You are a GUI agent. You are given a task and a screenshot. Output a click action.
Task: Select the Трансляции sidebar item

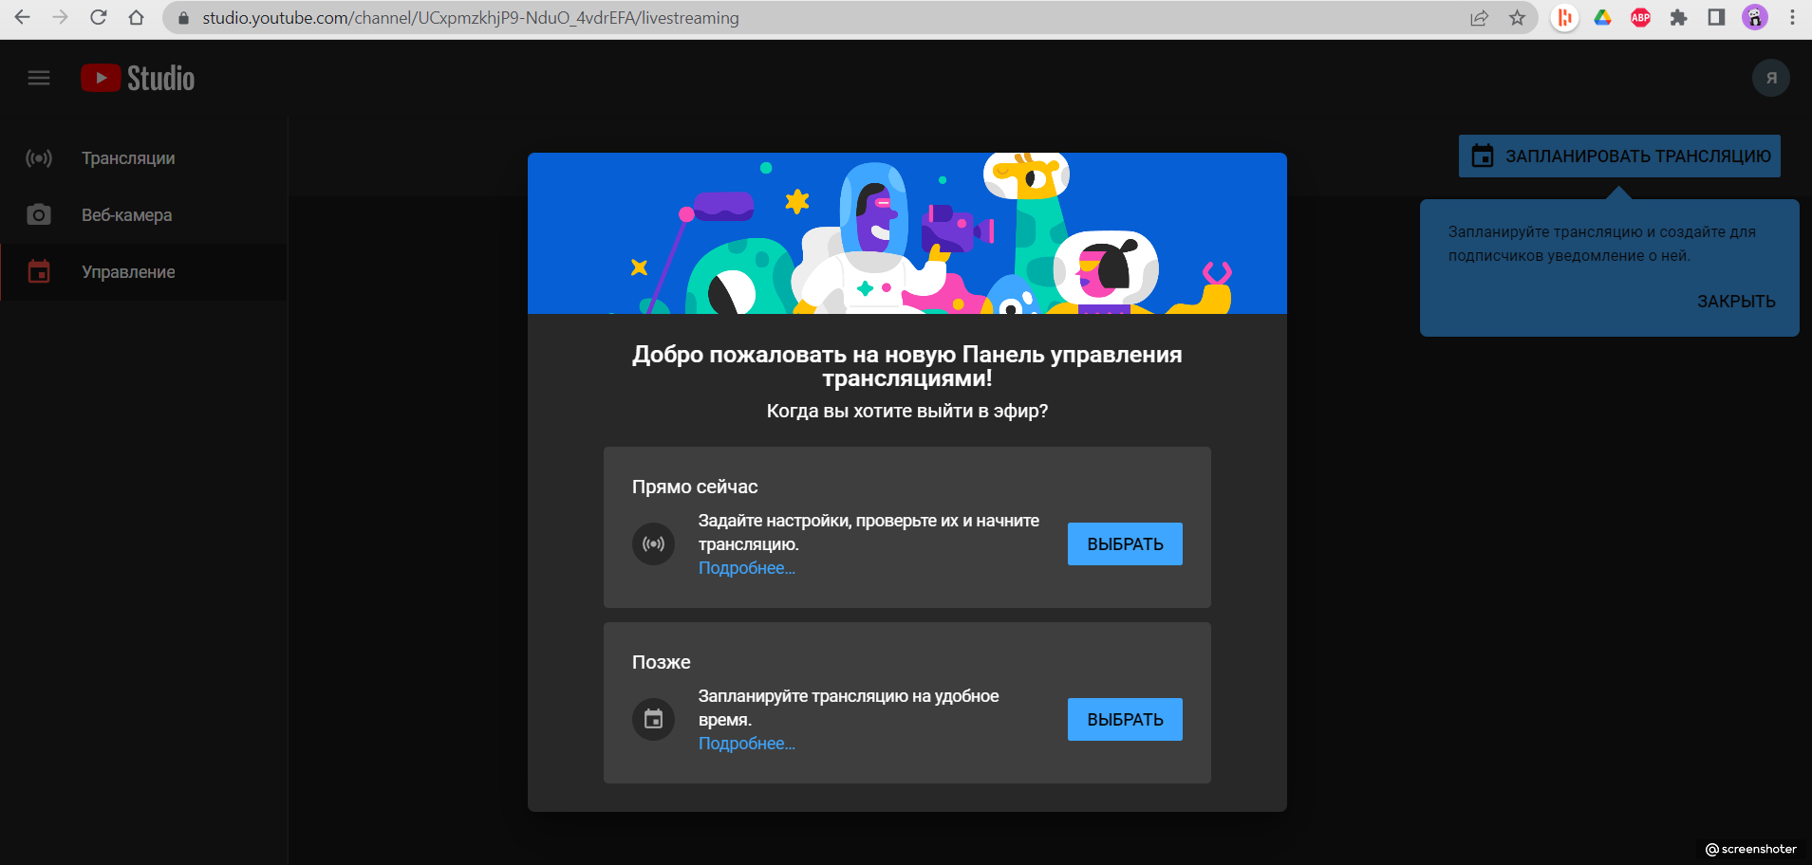[x=128, y=158]
